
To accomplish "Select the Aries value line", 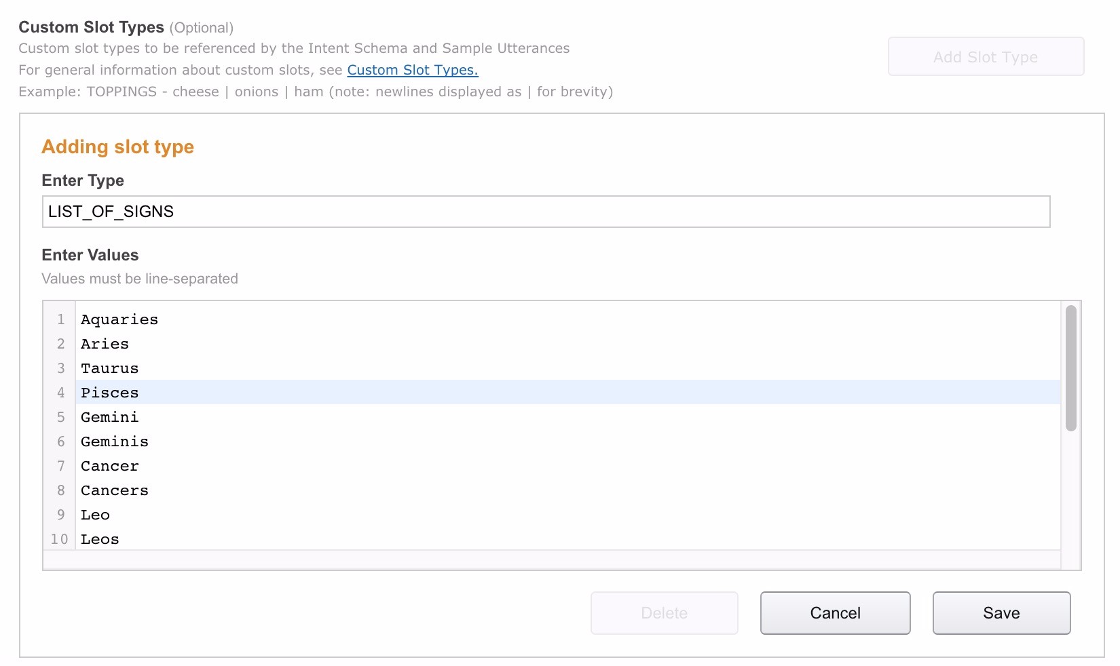I will pos(105,344).
